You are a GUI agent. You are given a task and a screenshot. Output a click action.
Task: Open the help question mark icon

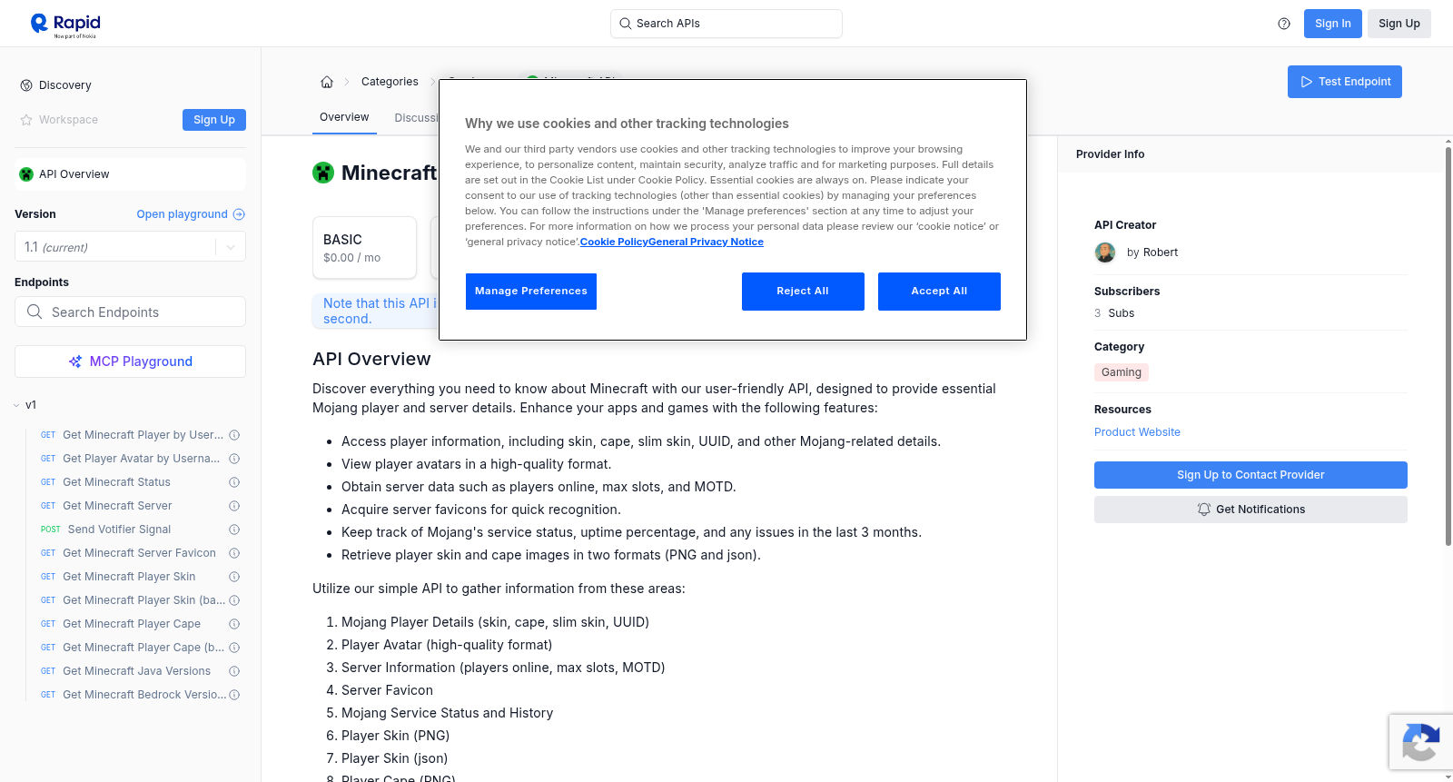[x=1284, y=24]
